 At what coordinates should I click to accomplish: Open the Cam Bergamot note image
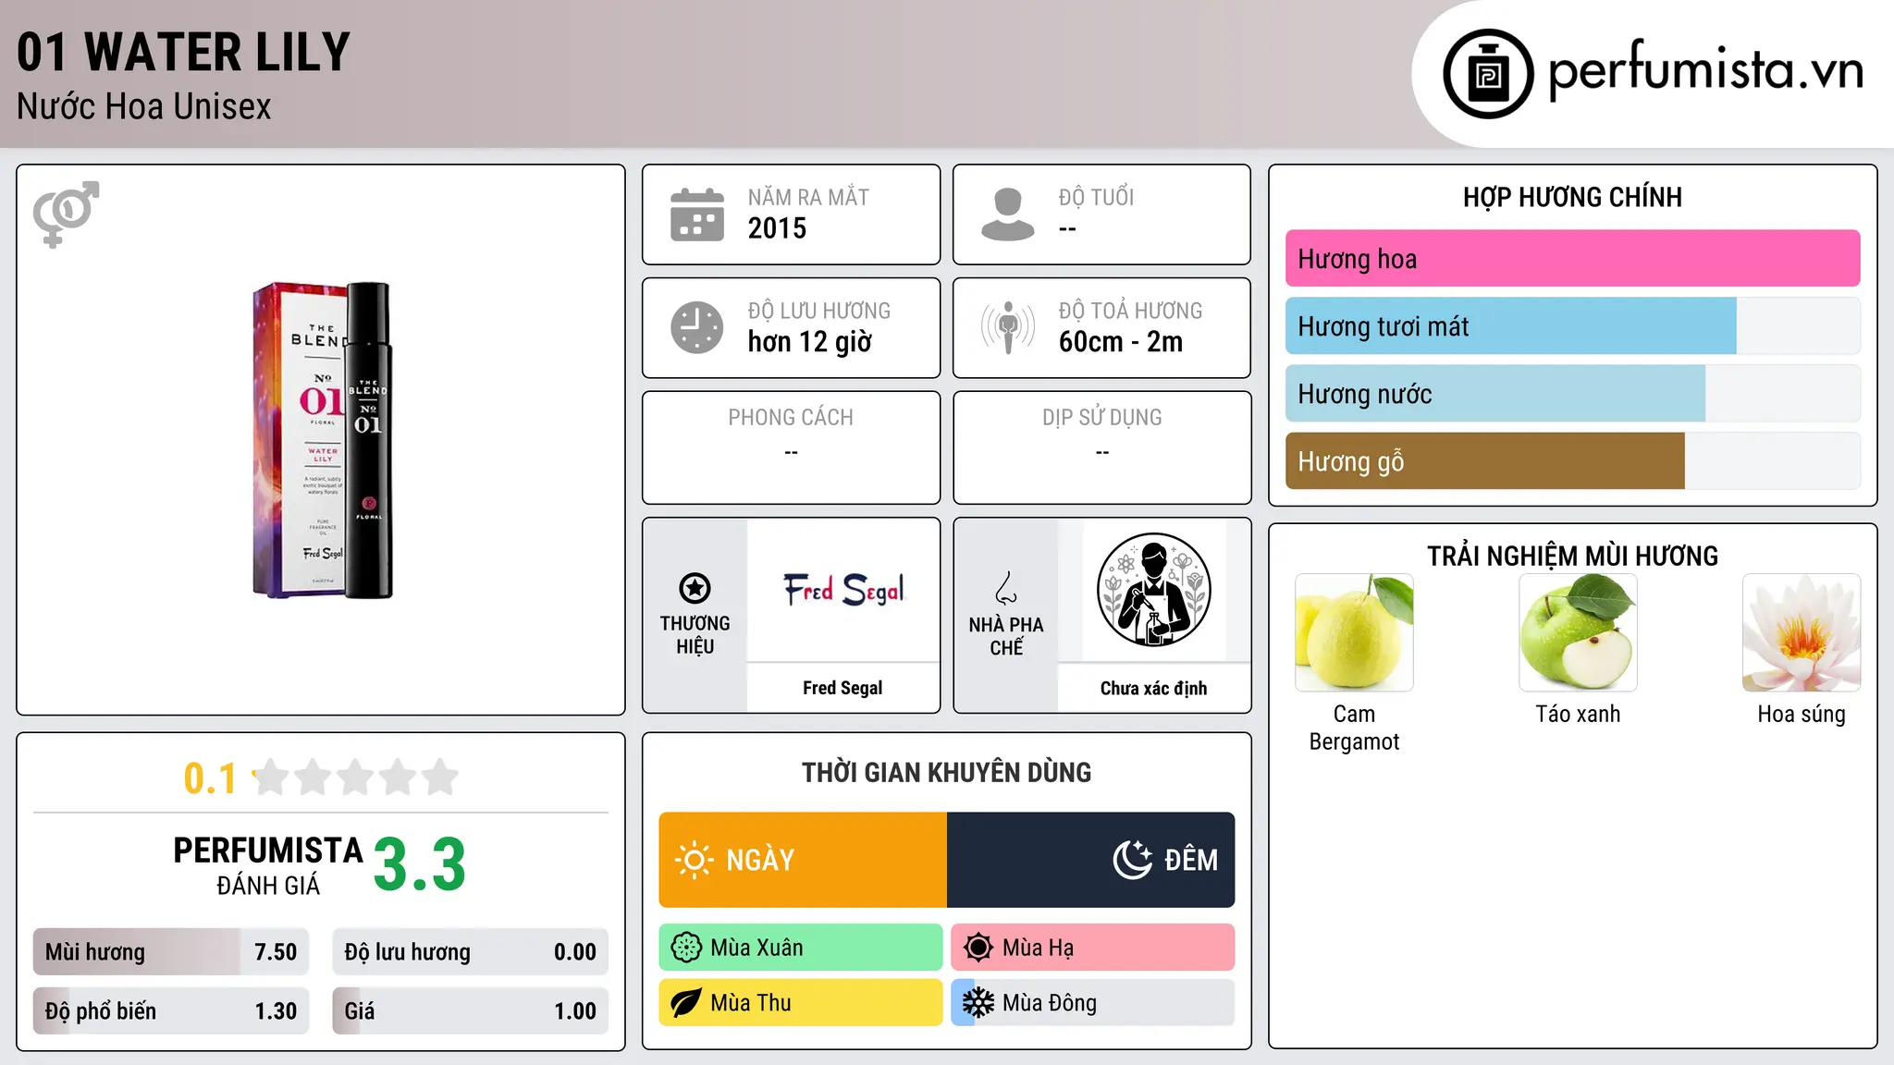(x=1354, y=632)
